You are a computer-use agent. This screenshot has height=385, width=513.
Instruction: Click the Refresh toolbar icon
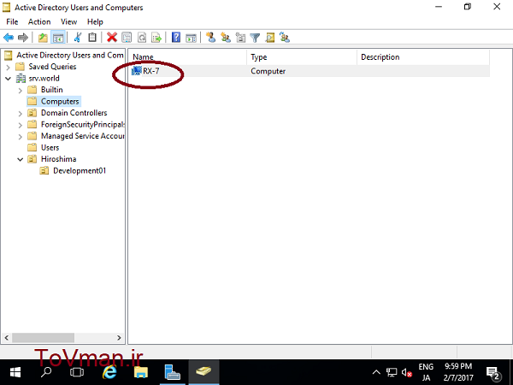coord(142,38)
